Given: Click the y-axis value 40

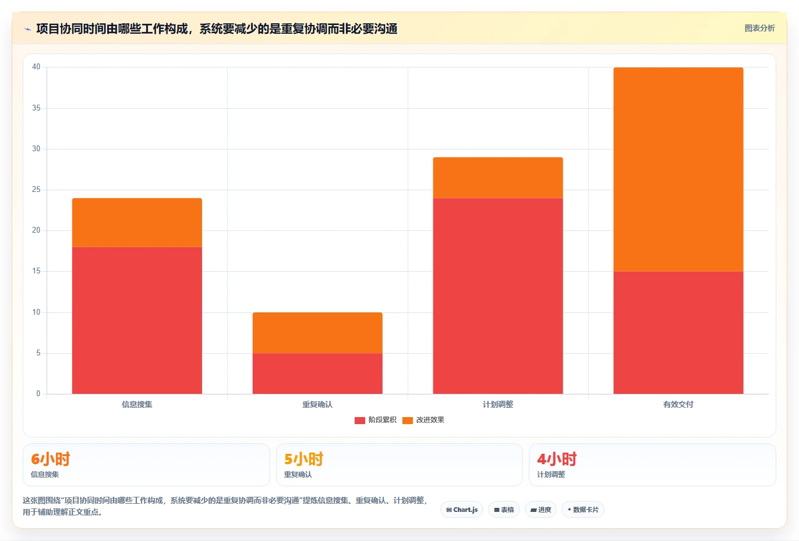Looking at the screenshot, I should click(36, 67).
